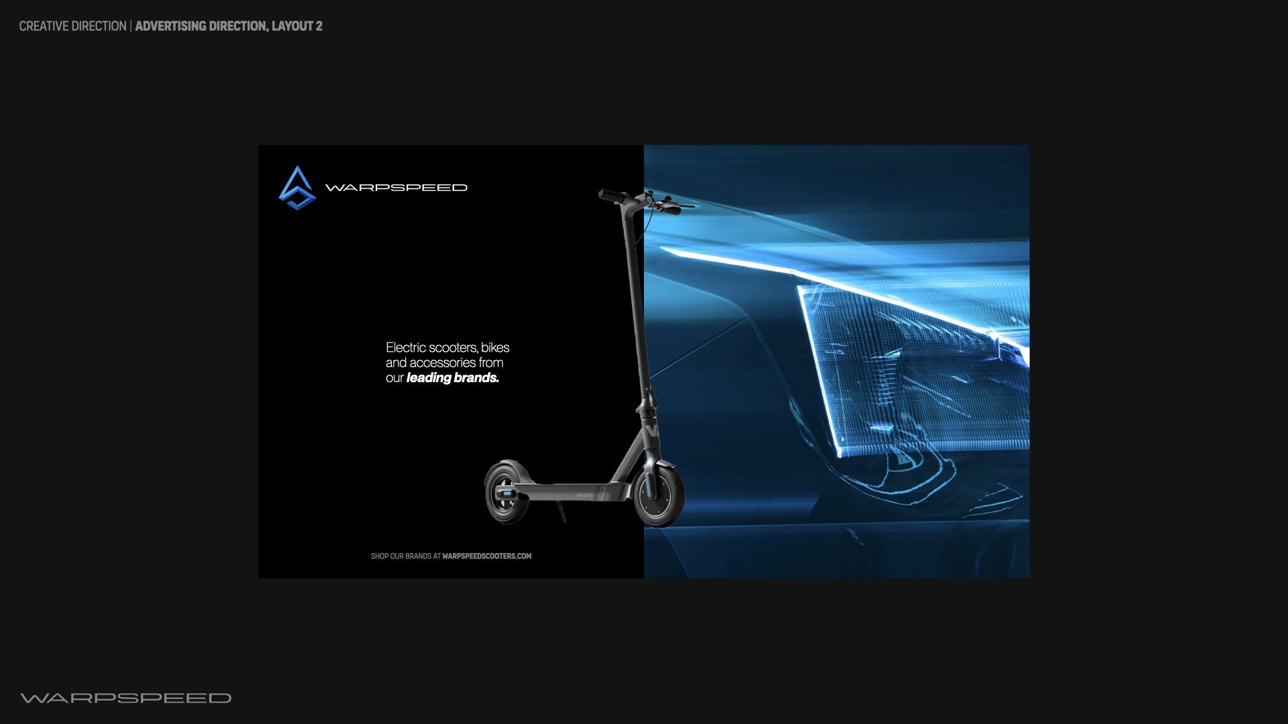This screenshot has width=1288, height=724.
Task: Click the bottom-left WARPSPEED footer wordmark
Action: click(x=125, y=699)
